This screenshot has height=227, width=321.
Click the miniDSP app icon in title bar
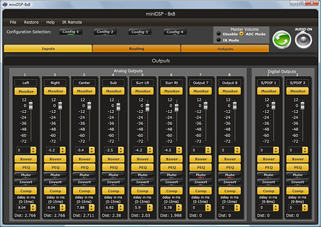coord(5,4)
